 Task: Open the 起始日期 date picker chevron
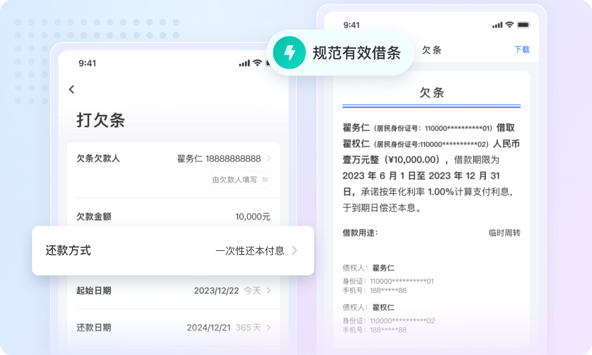(269, 291)
